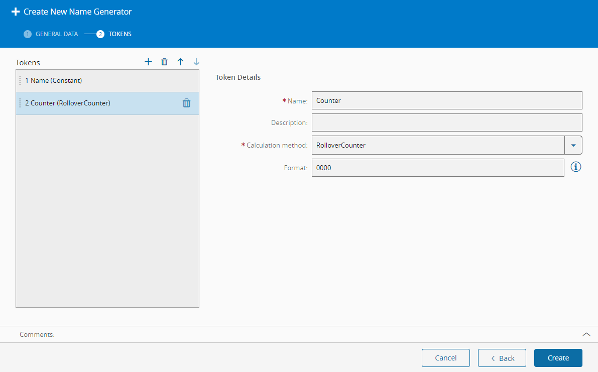The width and height of the screenshot is (598, 372).
Task: Open Format field info icon
Action: click(576, 167)
